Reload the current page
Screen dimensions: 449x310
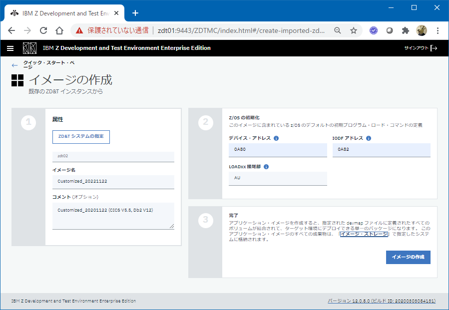coord(43,30)
